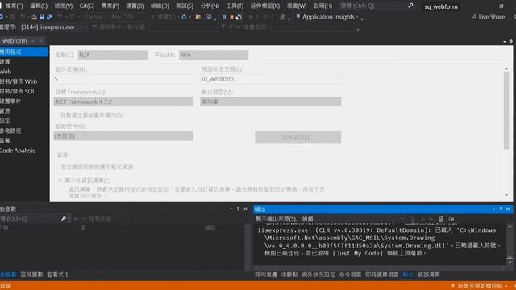Pin the Output panel

click(x=501, y=209)
